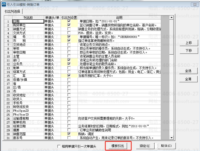Confirm with the 确定 button

click(x=145, y=146)
